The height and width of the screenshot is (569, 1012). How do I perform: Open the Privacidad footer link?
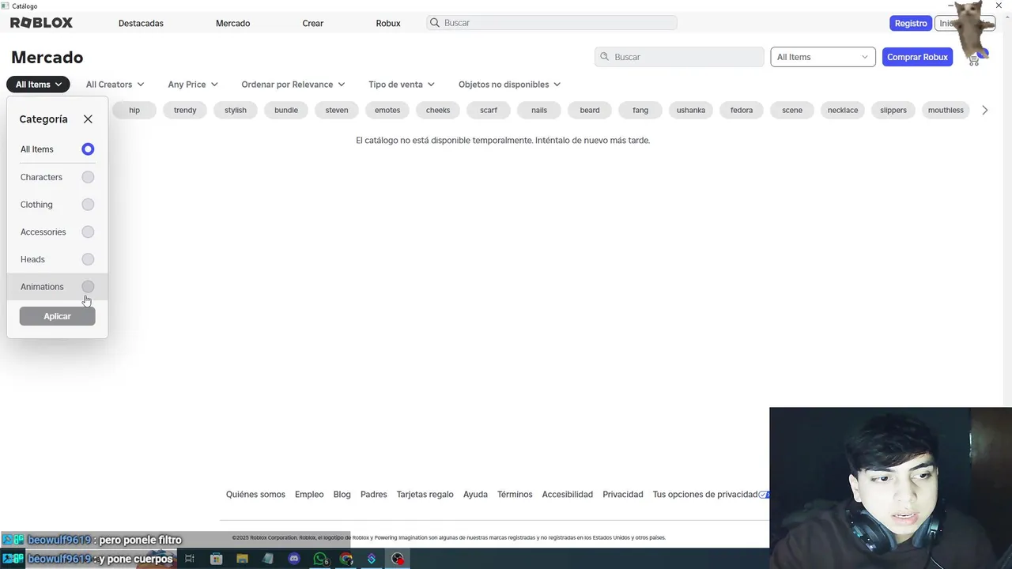[623, 495]
